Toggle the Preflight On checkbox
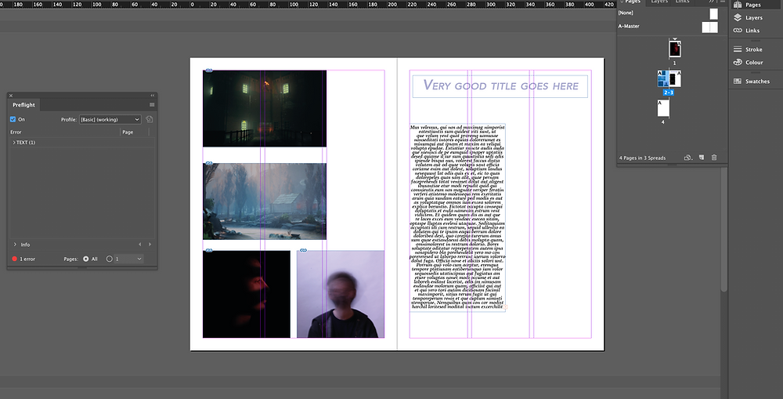Image resolution: width=783 pixels, height=399 pixels. click(x=13, y=119)
